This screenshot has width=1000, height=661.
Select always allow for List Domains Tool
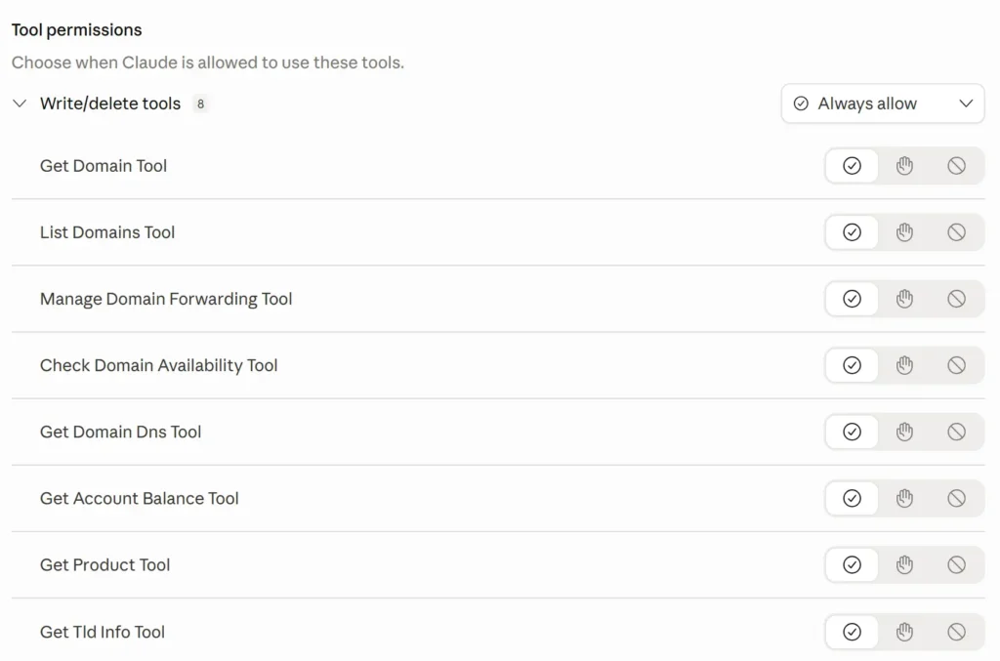pos(852,232)
